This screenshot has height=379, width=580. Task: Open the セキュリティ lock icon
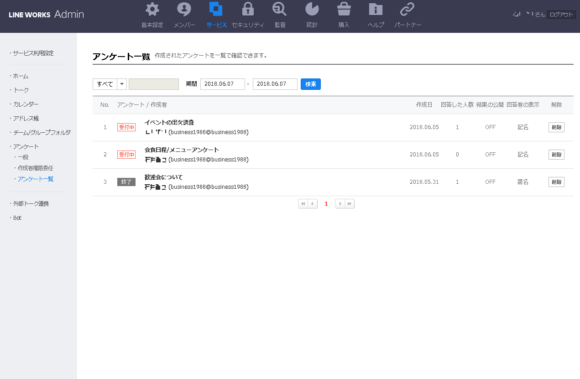(x=248, y=10)
